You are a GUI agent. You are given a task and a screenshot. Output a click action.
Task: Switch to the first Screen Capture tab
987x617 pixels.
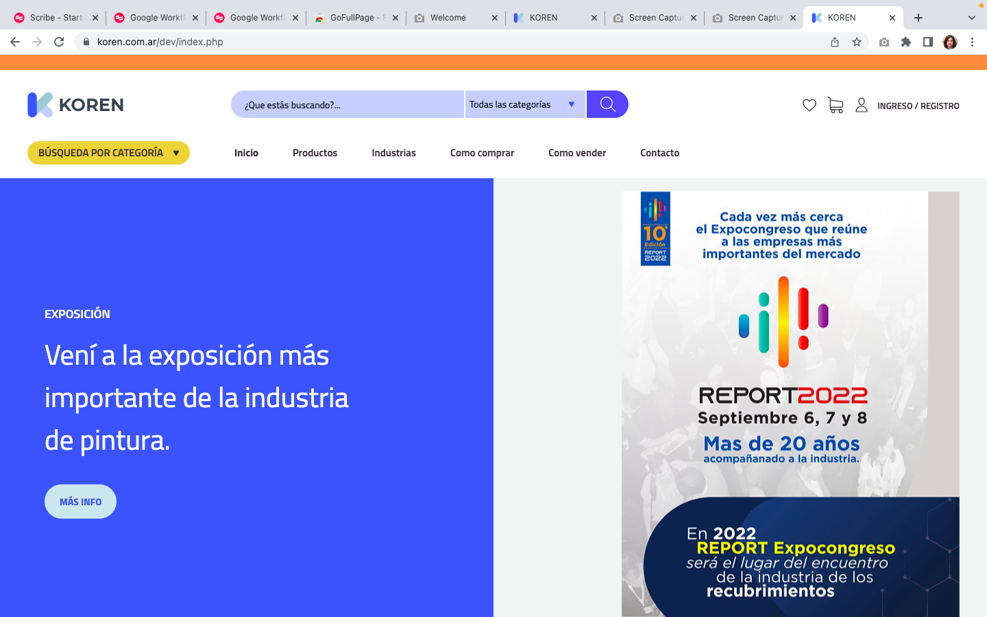click(x=655, y=18)
